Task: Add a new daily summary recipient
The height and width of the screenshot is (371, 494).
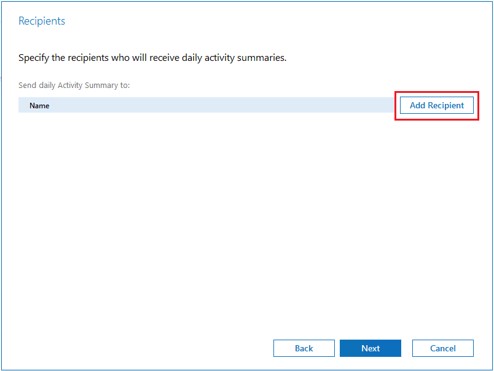Action: 436,105
